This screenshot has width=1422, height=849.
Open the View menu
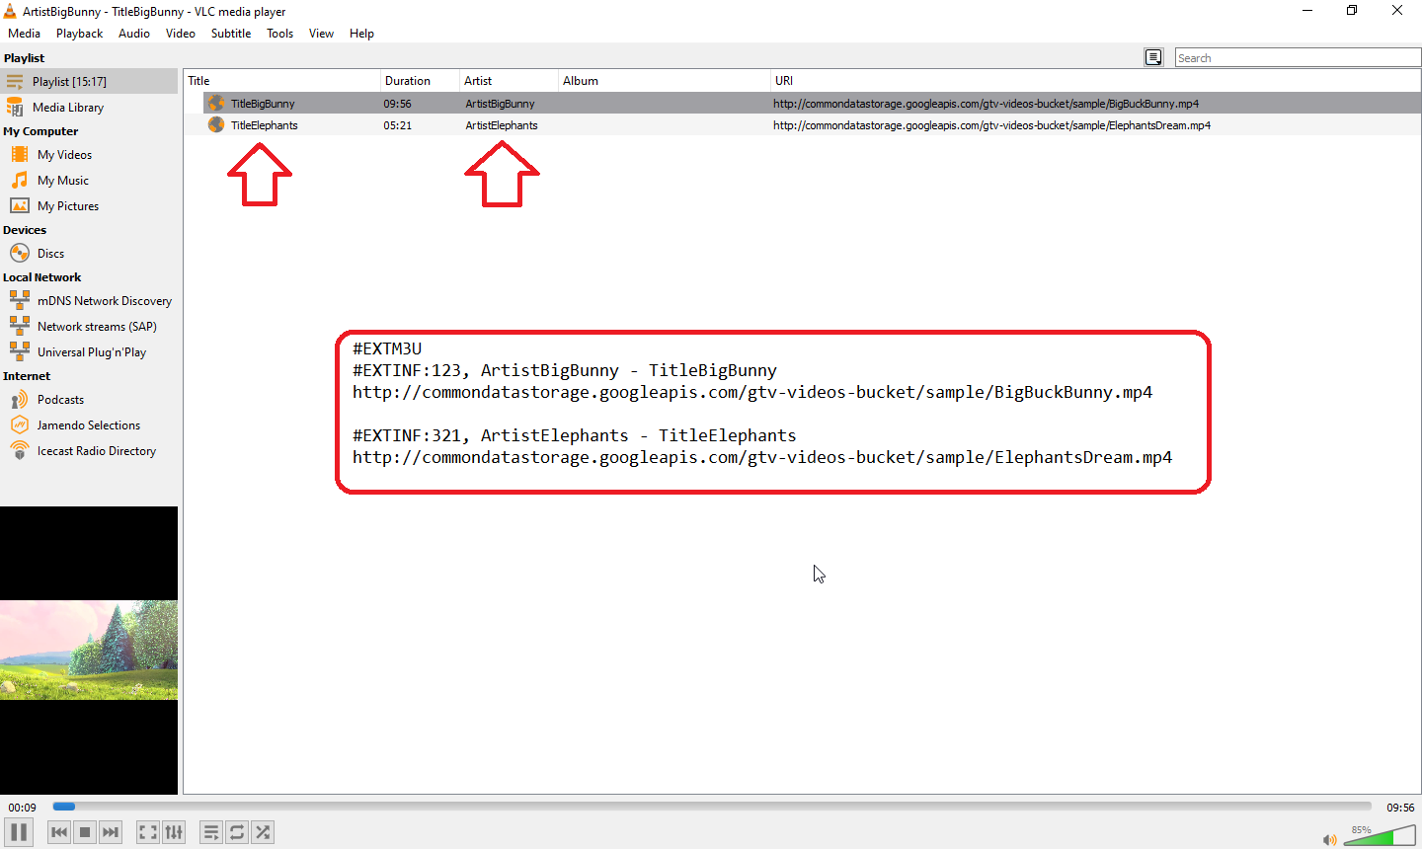pos(321,34)
